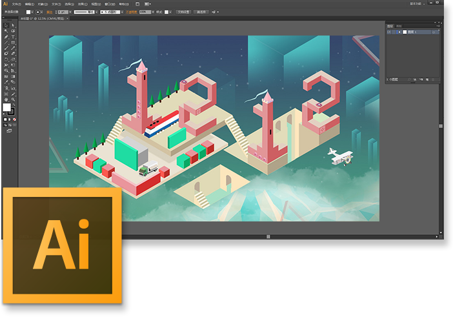Select the Rotate tool
Image resolution: width=453 pixels, height=317 pixels.
pyautogui.click(x=6, y=59)
